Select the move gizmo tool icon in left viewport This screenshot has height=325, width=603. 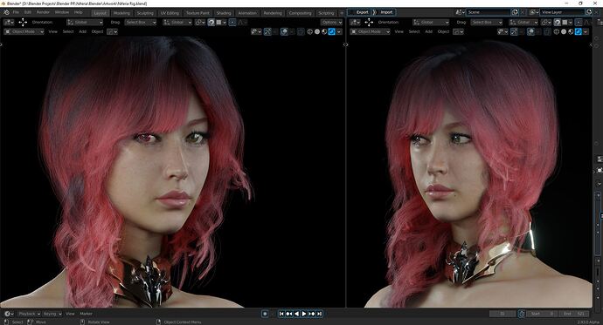(23, 23)
